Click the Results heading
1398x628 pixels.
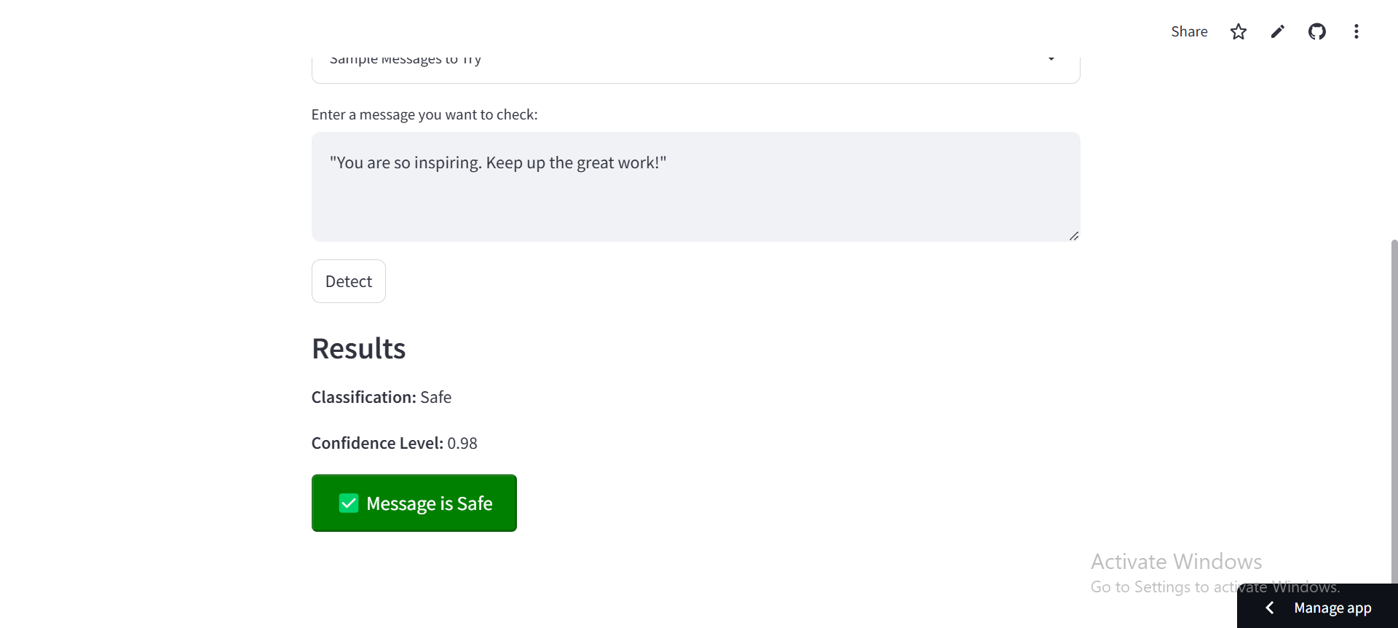point(358,349)
